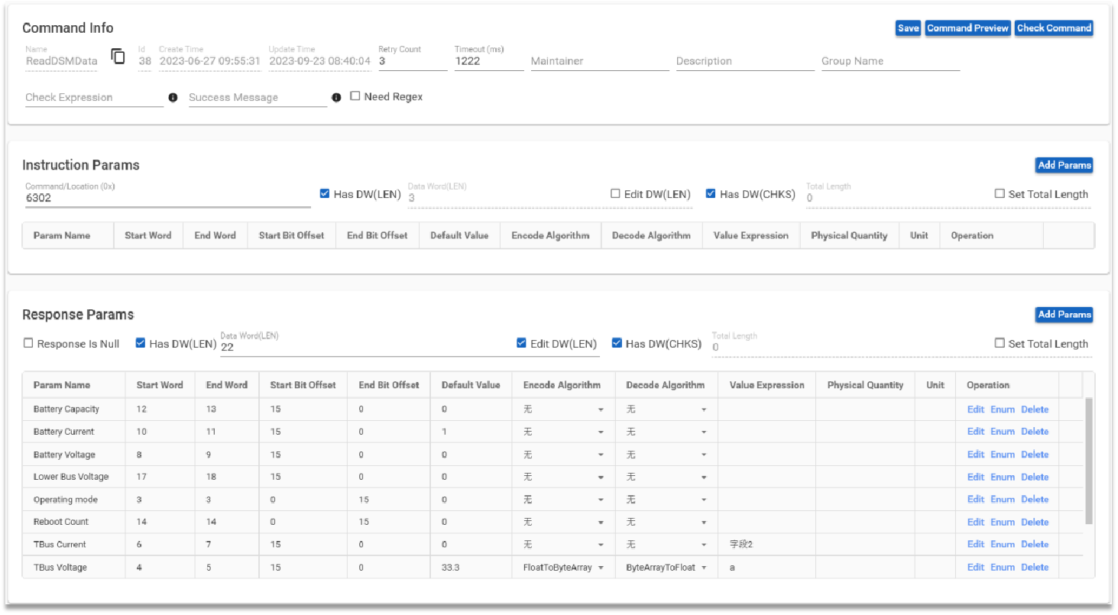The image size is (1118, 615).
Task: Delete the Reboot Count row
Action: (1035, 522)
